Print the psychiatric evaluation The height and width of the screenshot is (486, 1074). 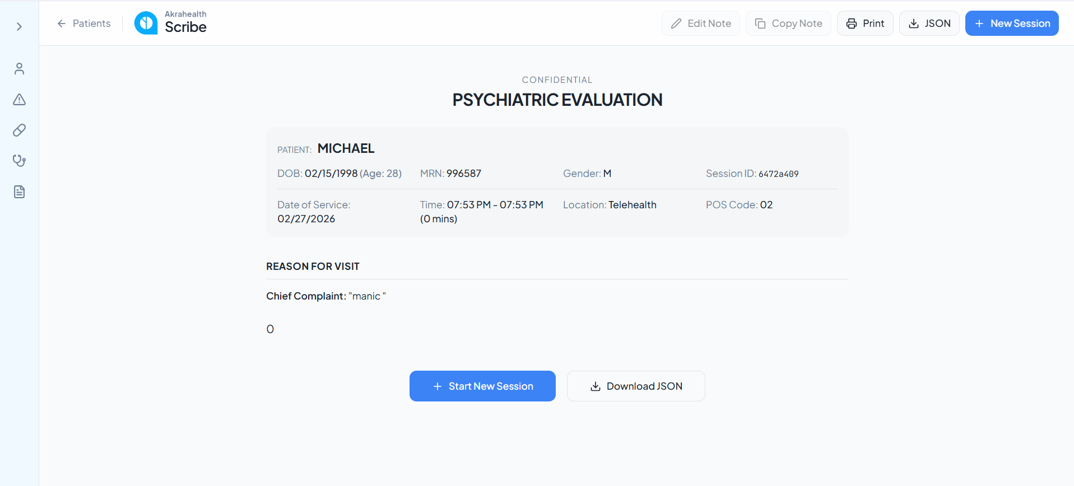pyautogui.click(x=865, y=24)
